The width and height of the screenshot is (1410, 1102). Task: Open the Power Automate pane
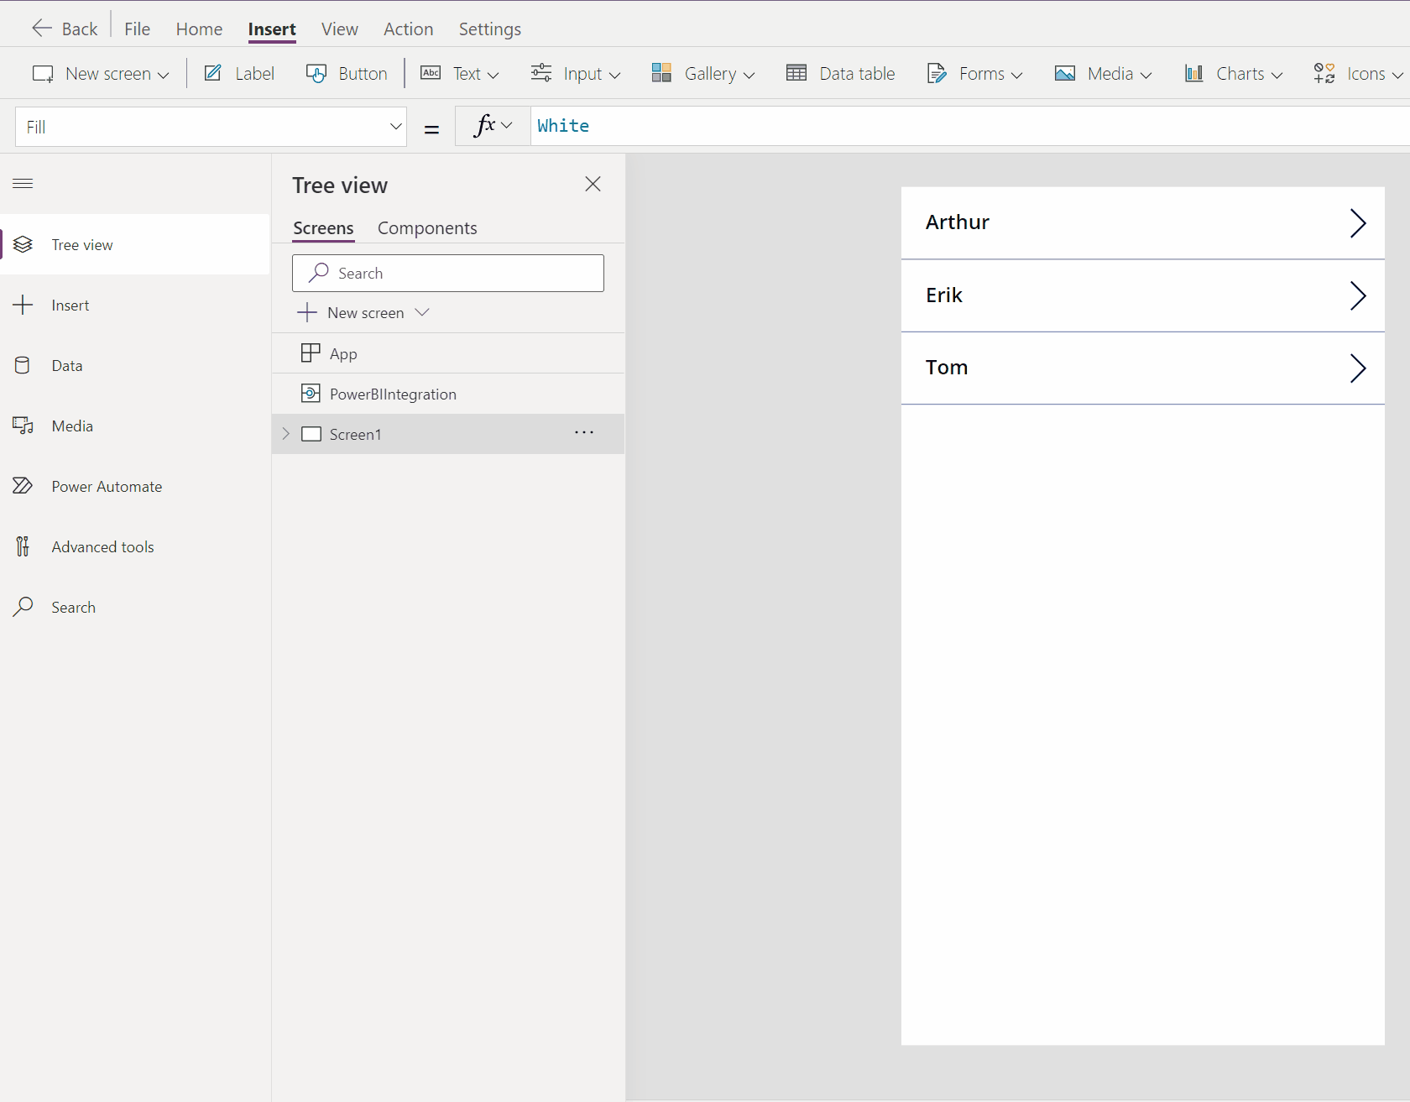[106, 487]
